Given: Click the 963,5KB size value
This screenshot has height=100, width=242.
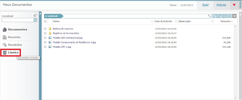Looking at the screenshot, I should click(x=226, y=38).
